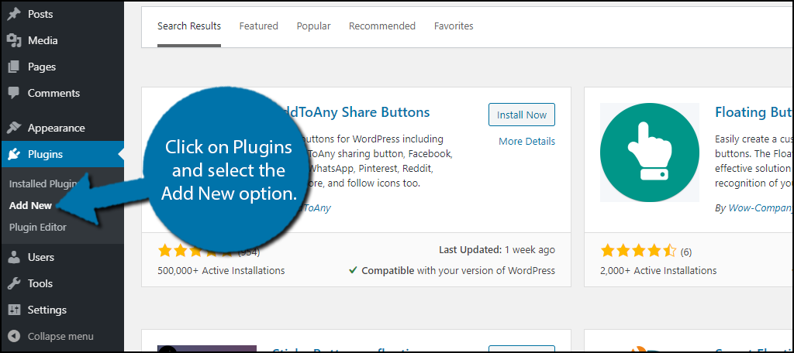Screen dimensions: 794x353
Task: Switch to the Search Results tab
Action: coord(189,26)
